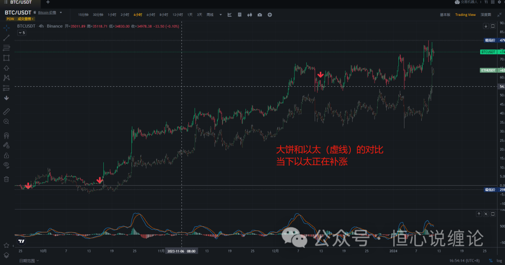The width and height of the screenshot is (505, 265).
Task: Open the indicators chart icon in toolbar
Action: [x=230, y=15]
